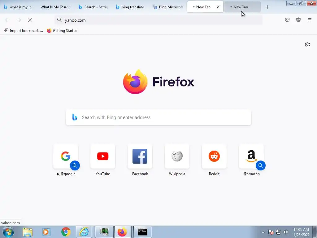Open the Windows Start menu orb

pos(8,232)
